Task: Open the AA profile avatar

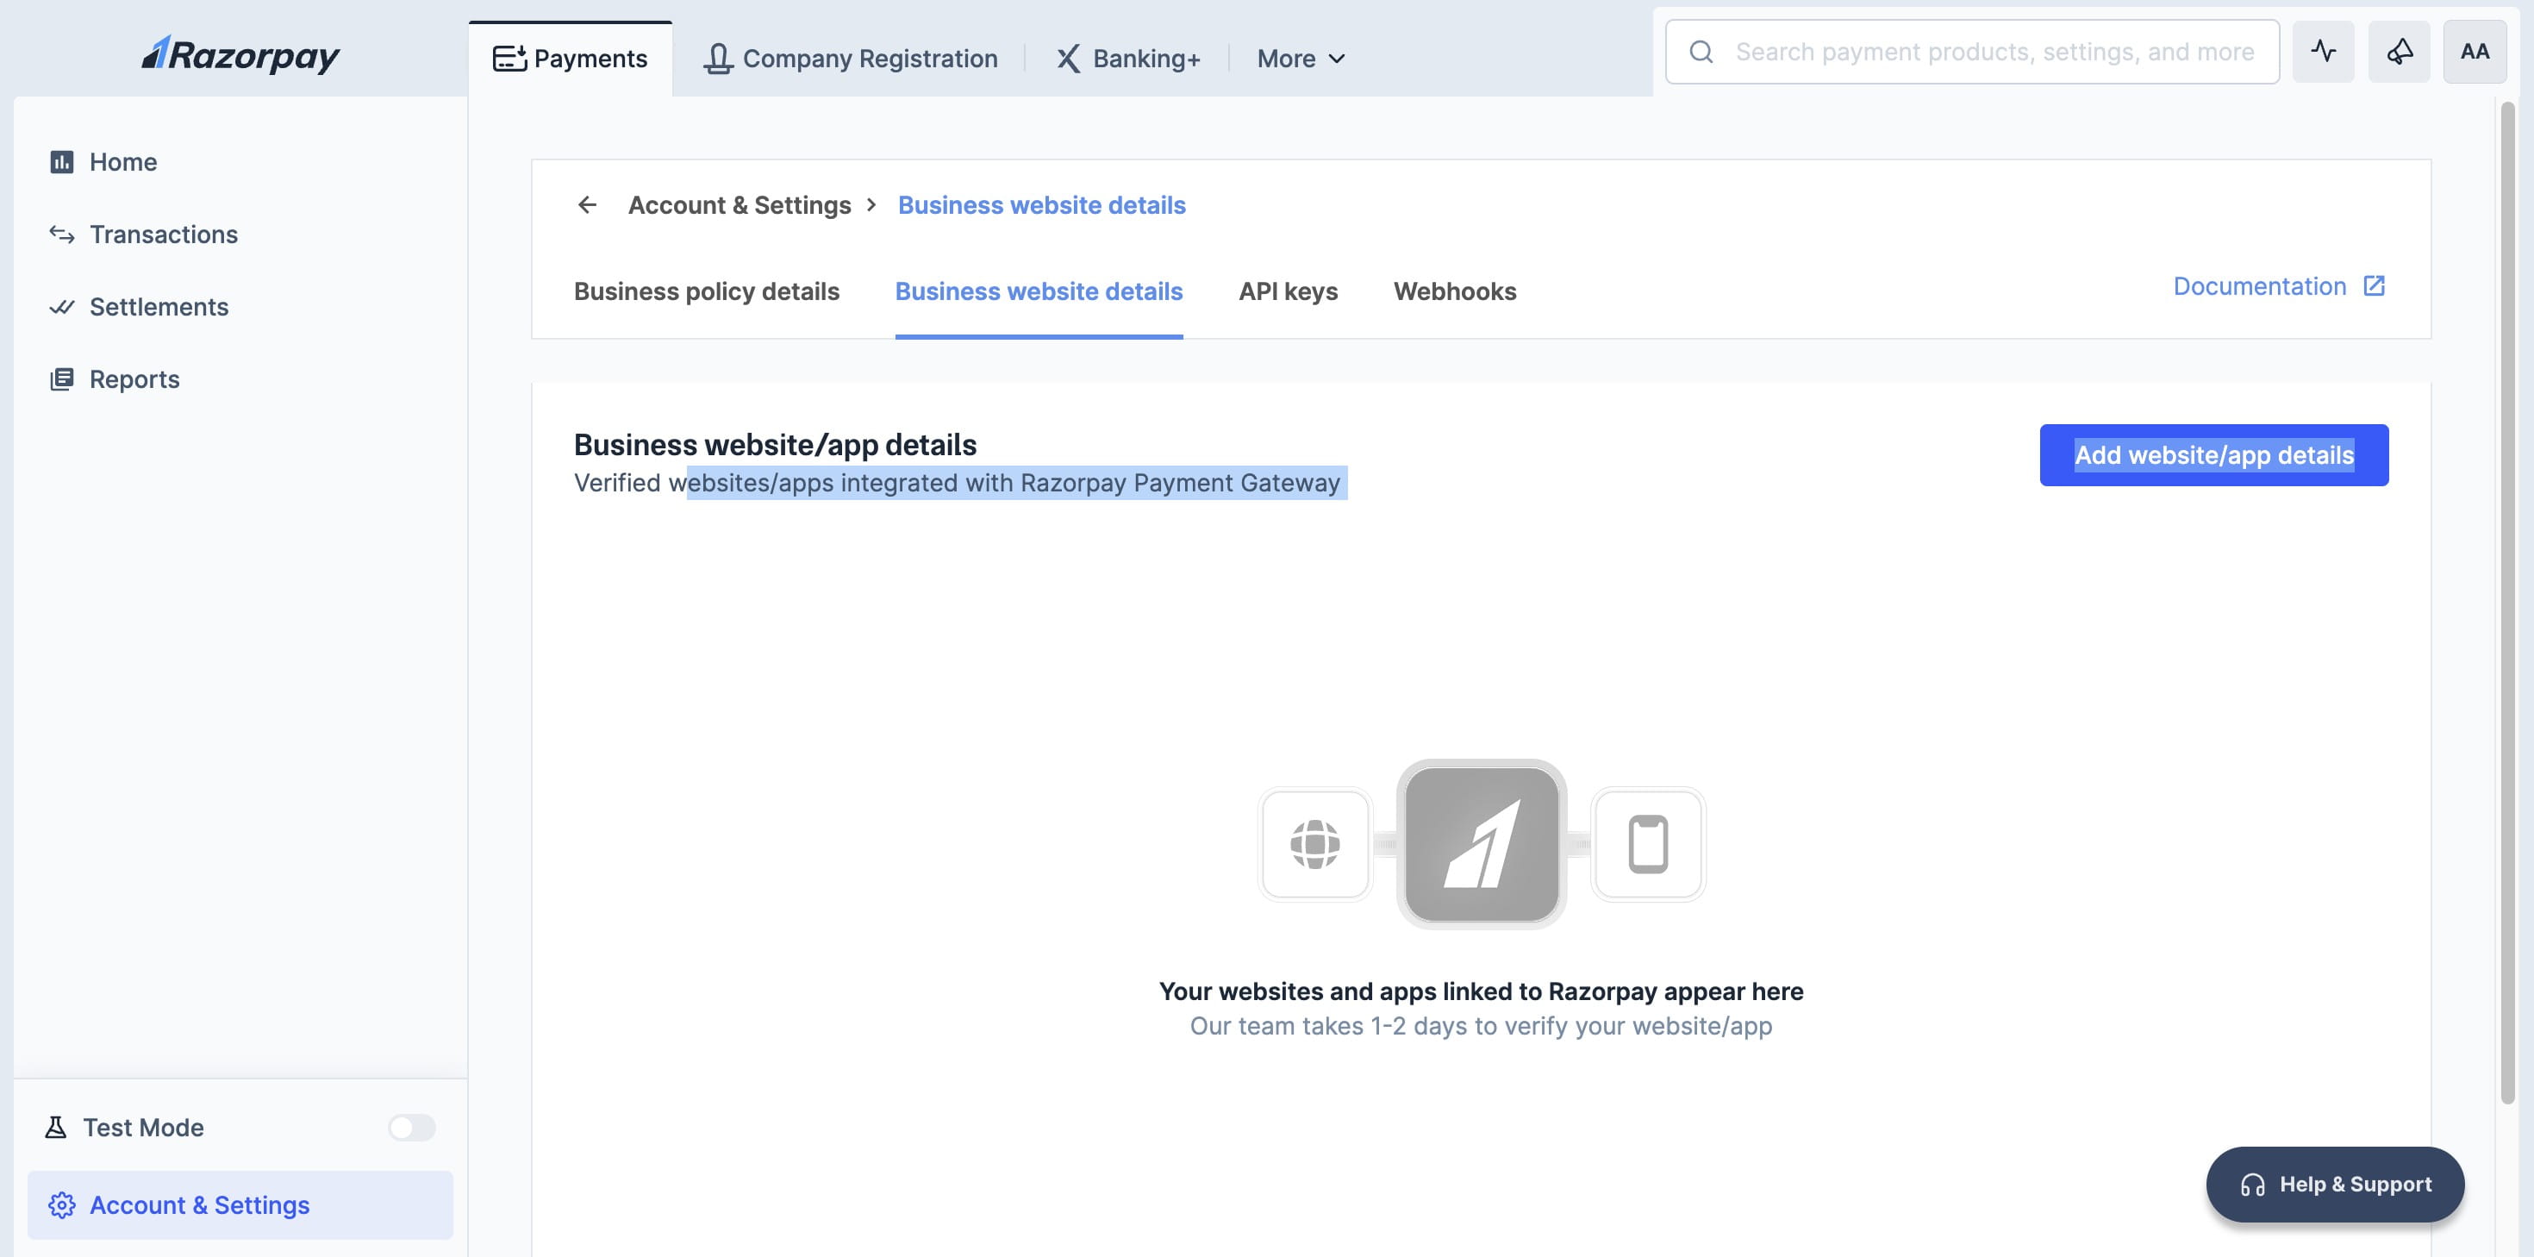Action: tap(2474, 53)
